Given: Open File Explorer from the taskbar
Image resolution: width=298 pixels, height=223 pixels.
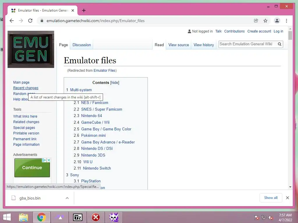Looking at the screenshot, I should pos(24,217).
